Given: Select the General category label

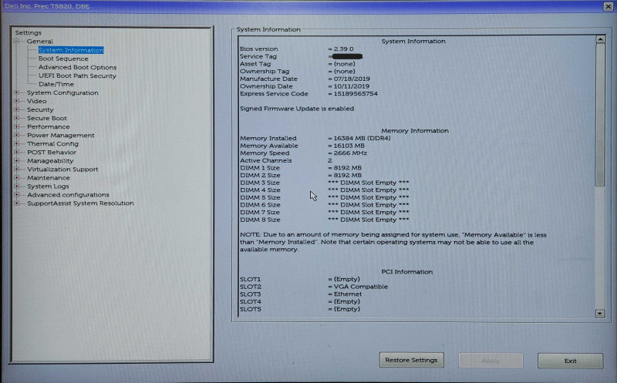Looking at the screenshot, I should (40, 42).
